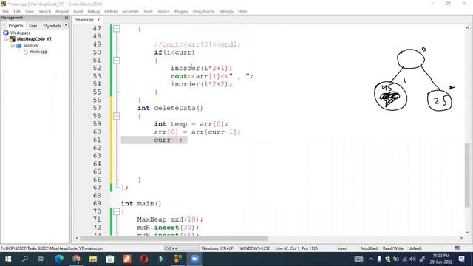Open the notification center icon
The width and height of the screenshot is (473, 266).
461,259
